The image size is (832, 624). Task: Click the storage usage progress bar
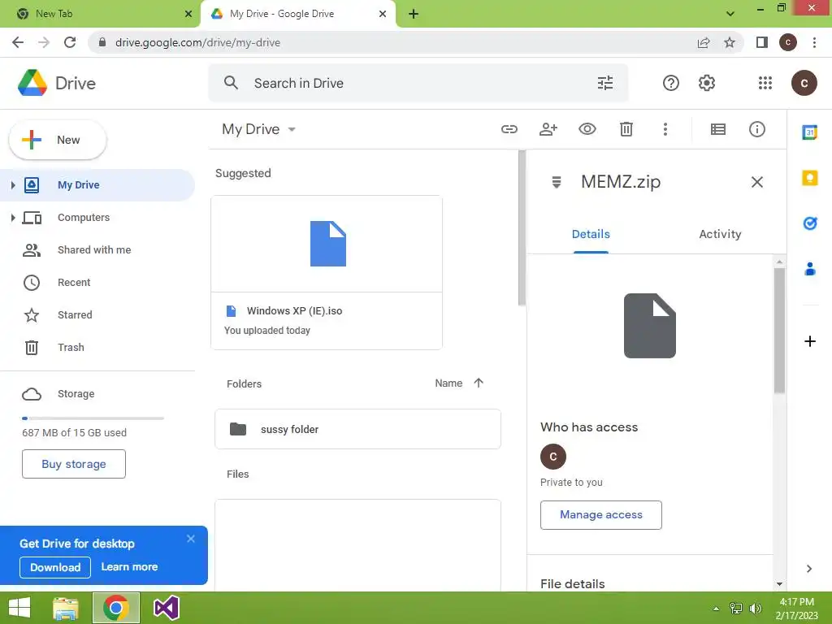[93, 418]
